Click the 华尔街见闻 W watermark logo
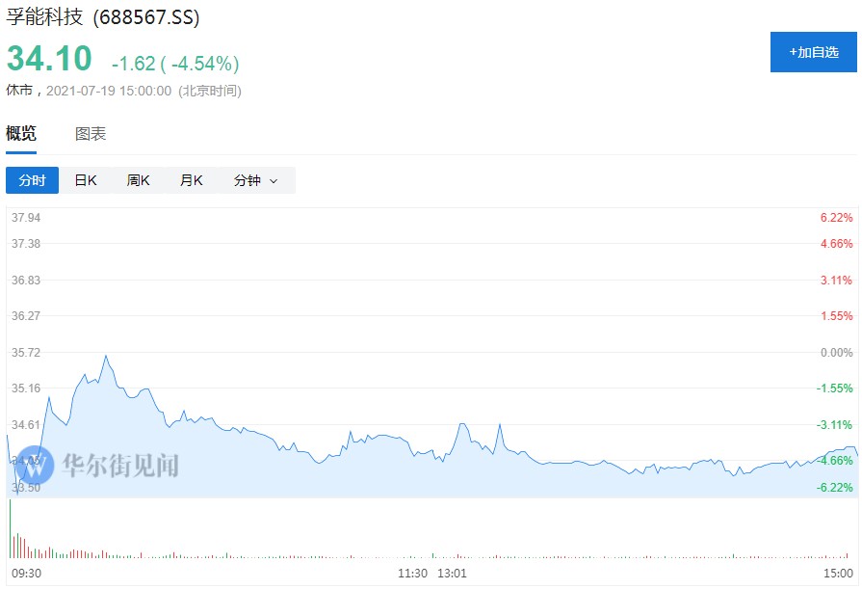Image resolution: width=862 pixels, height=589 pixels. [35, 464]
